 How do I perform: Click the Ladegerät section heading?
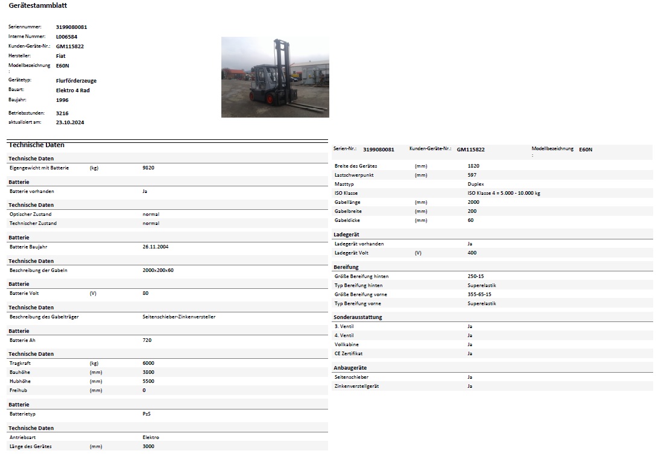pos(346,235)
